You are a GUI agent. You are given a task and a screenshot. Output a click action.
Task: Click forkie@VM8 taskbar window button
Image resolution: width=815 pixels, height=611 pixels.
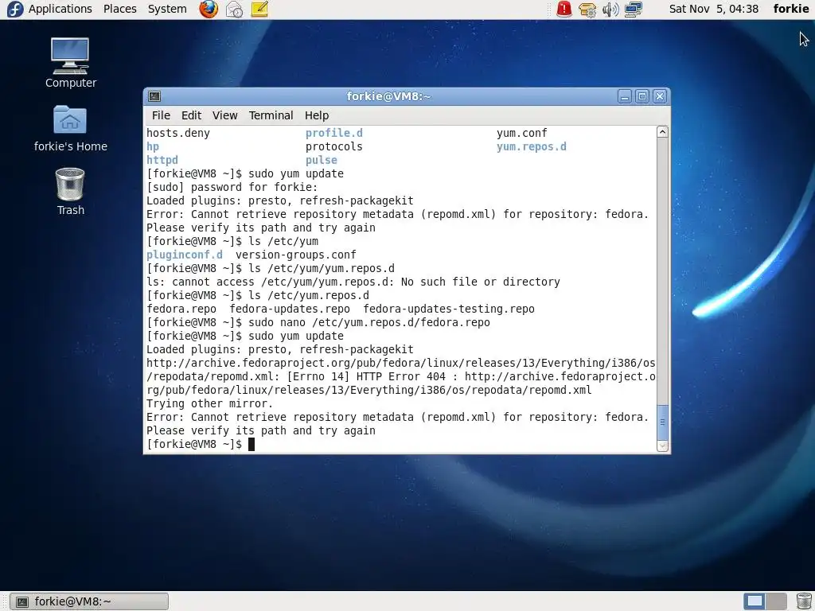coord(89,601)
